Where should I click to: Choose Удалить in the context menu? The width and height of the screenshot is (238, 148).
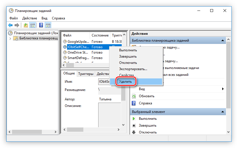[x=125, y=82]
